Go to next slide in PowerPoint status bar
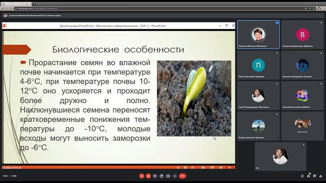Viewport: 326px width, 183px height. pos(193,167)
